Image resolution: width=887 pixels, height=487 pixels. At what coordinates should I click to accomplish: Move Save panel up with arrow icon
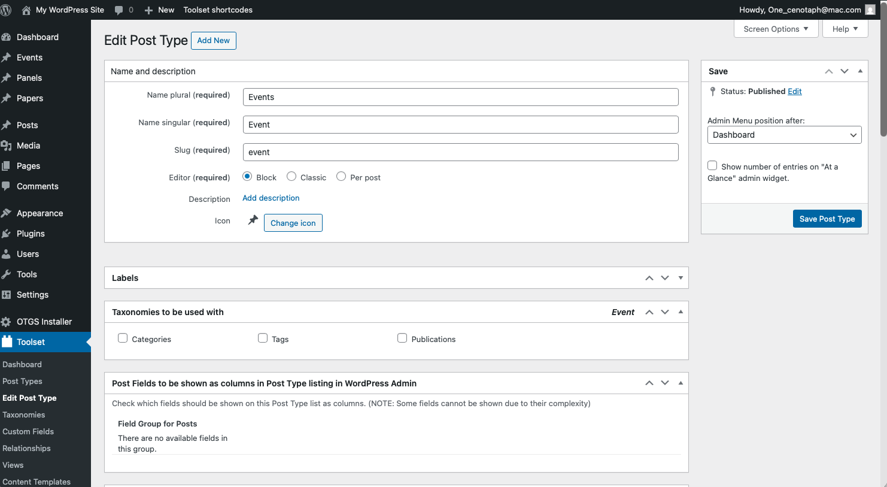(x=828, y=71)
